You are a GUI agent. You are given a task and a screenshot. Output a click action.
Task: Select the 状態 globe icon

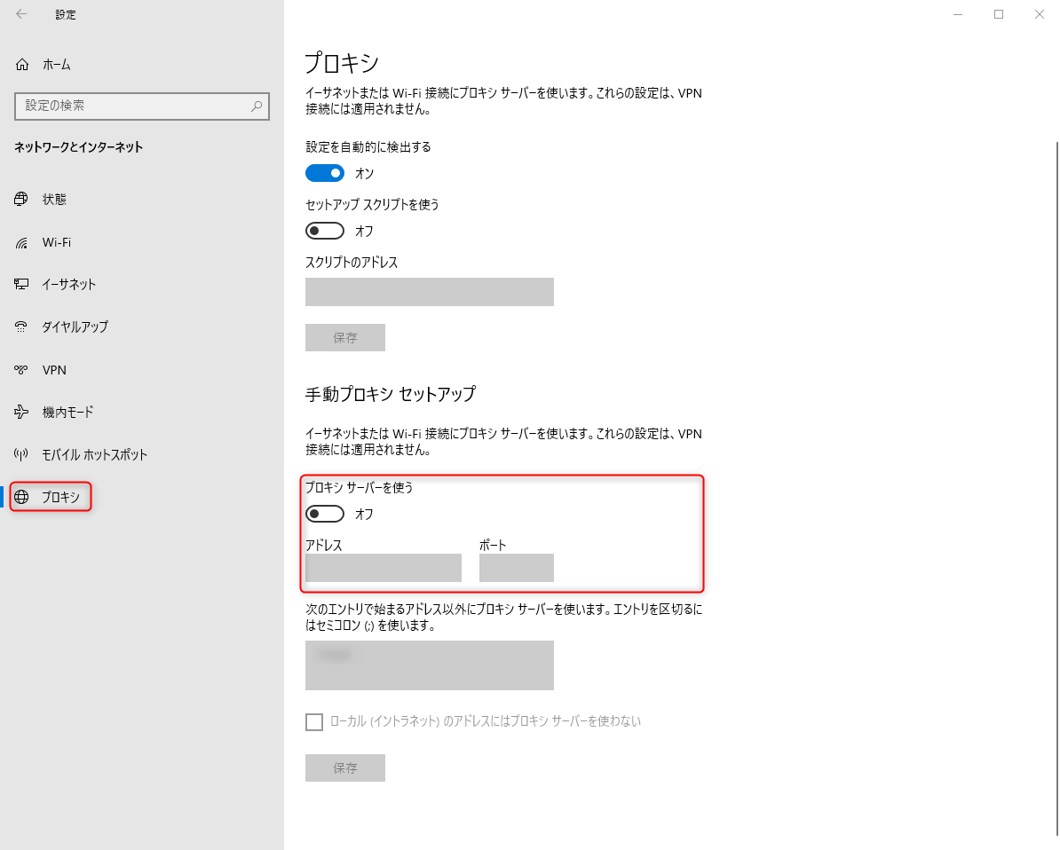(x=21, y=200)
